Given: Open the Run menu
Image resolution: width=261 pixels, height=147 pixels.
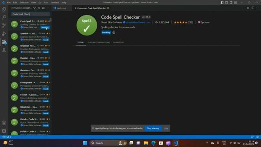Looking at the screenshot, I should 46,2.
